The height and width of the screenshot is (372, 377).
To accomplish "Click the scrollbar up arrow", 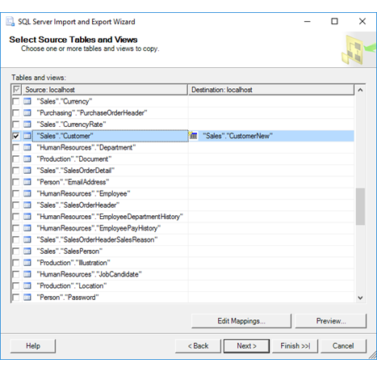I will coord(360,90).
